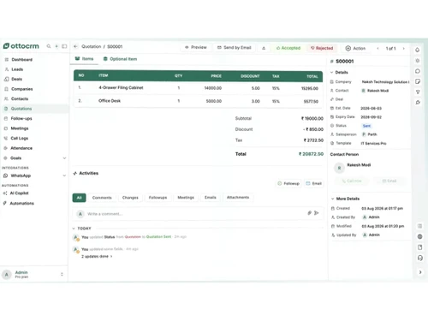This screenshot has width=428, height=321.
Task: Go back using the arrow before Quotation breadcrumb
Action: [x=75, y=46]
